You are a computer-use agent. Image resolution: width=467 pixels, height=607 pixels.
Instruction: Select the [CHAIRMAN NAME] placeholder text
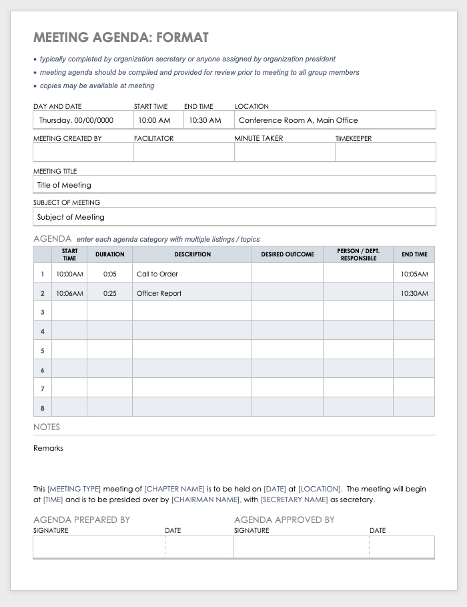tap(206, 499)
